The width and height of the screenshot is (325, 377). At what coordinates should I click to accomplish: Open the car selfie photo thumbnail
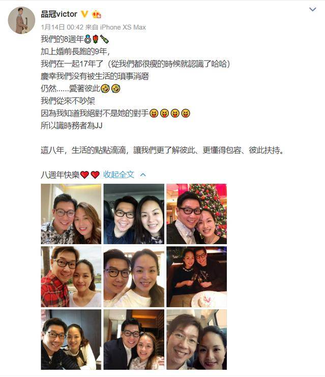pyautogui.click(x=134, y=214)
